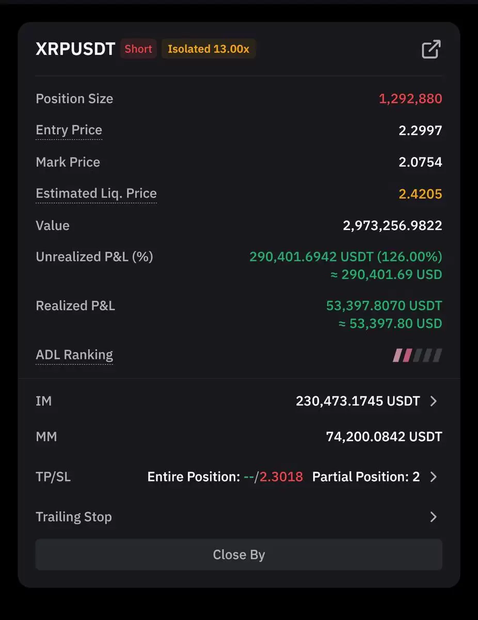
Task: Expand the IM margin details chevron
Action: point(434,401)
